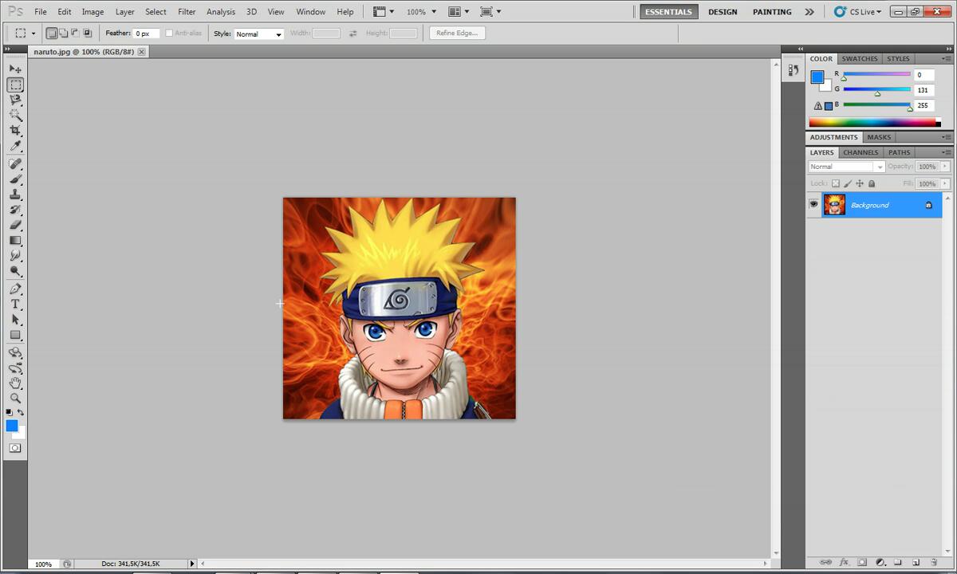Screen dimensions: 957x574
Task: Toggle Quick Mask mode button
Action: click(x=15, y=448)
